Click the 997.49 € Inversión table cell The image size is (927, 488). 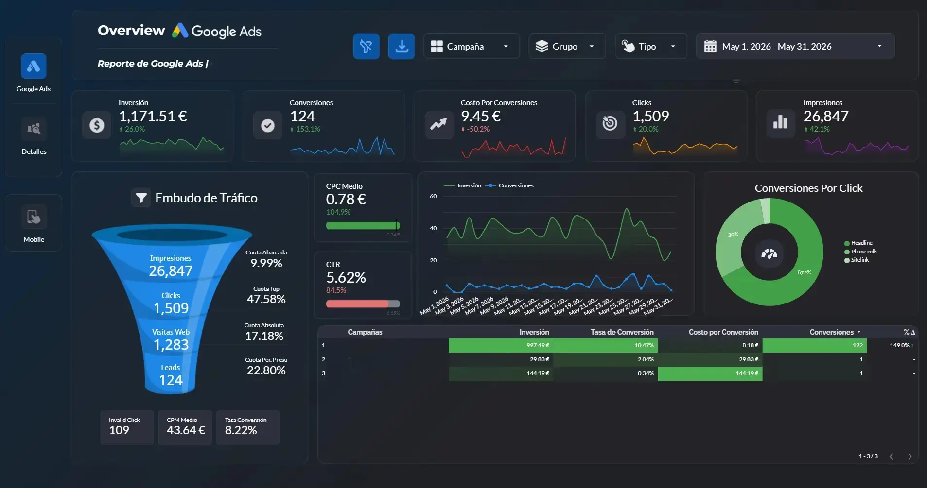501,345
